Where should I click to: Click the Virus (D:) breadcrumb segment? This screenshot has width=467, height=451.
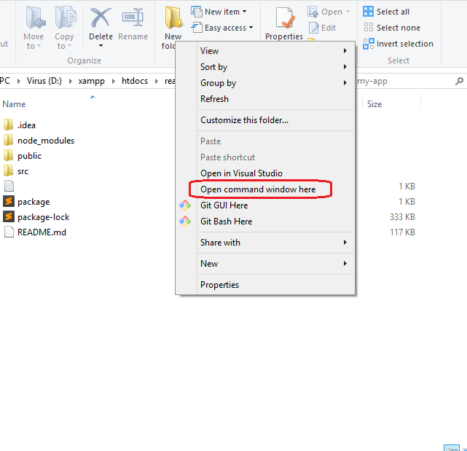click(44, 81)
